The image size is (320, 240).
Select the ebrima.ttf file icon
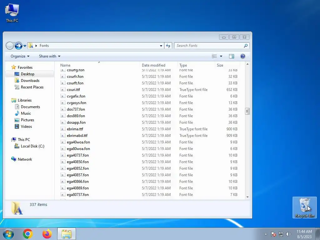pyautogui.click(x=63, y=129)
